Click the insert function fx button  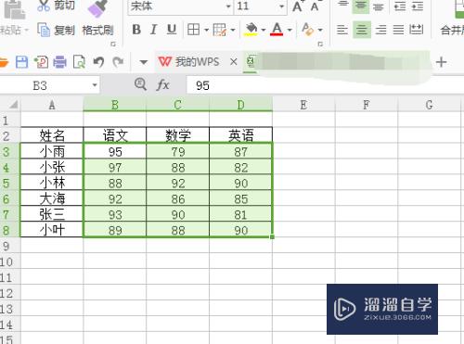(162, 84)
